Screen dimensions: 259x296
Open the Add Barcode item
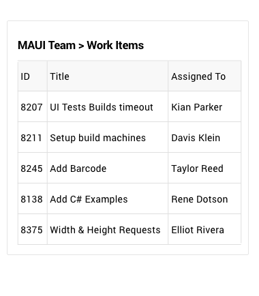78,168
